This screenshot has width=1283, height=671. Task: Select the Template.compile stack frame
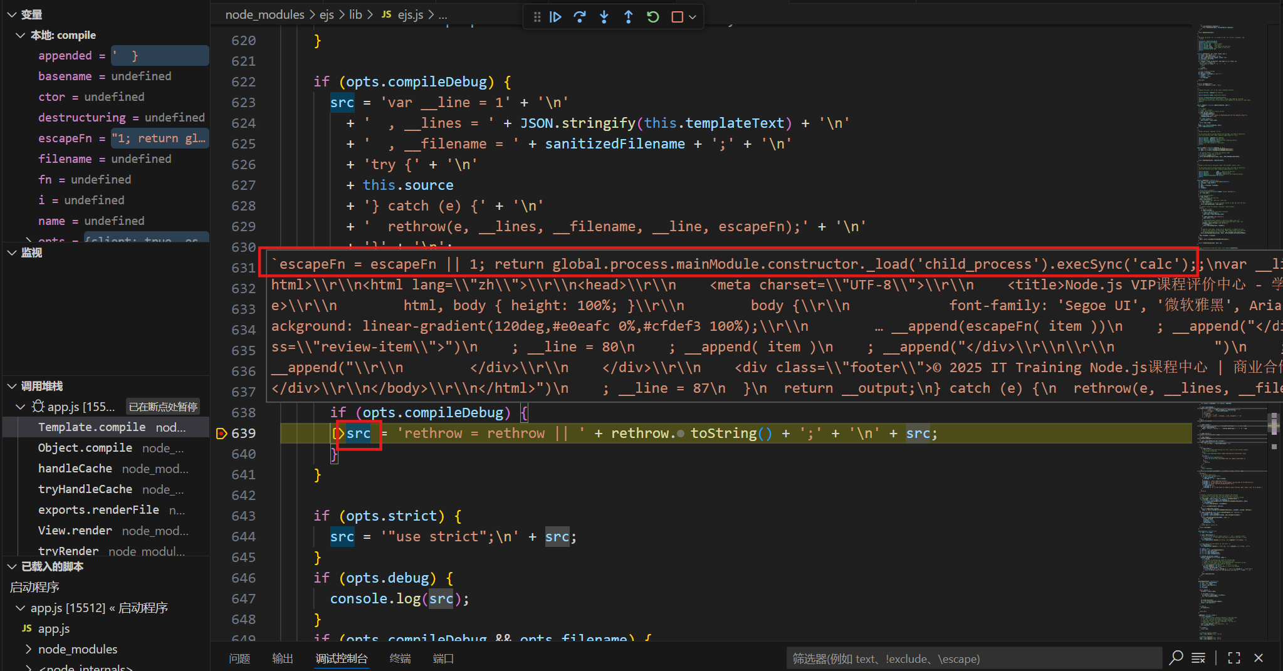[106, 427]
